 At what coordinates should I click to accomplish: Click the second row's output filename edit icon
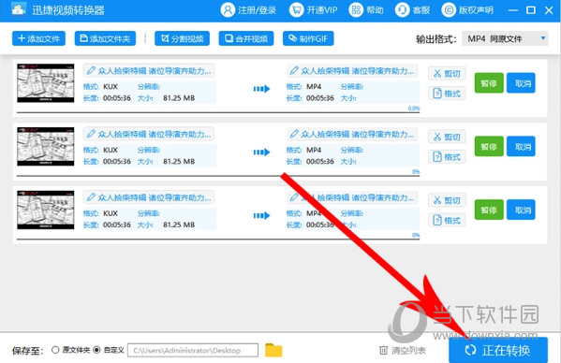click(x=294, y=134)
